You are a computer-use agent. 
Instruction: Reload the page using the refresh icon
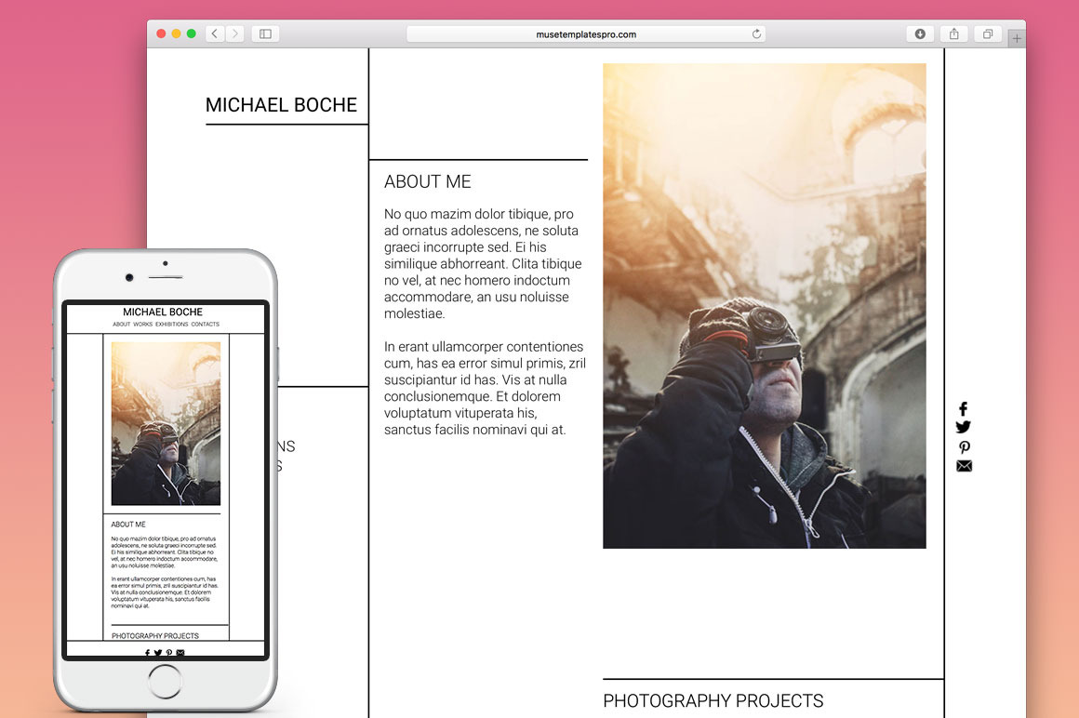point(757,34)
